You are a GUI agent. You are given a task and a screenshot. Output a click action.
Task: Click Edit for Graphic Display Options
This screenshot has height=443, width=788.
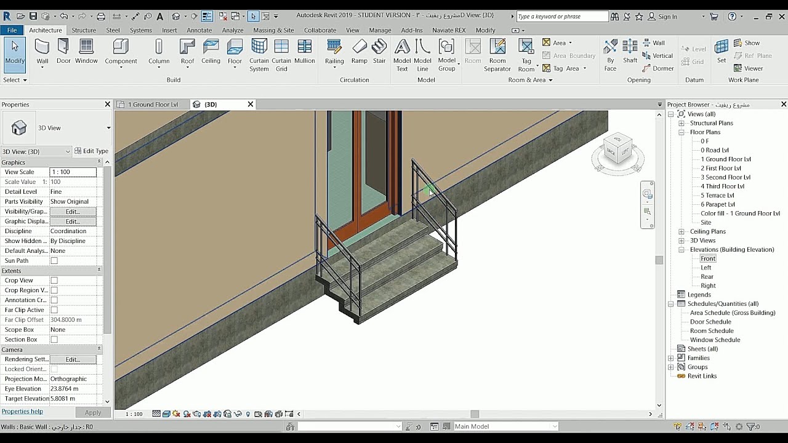[x=73, y=221]
